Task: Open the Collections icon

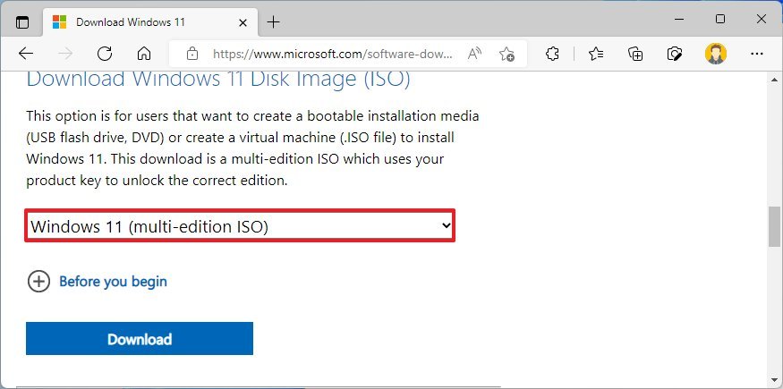Action: [635, 54]
